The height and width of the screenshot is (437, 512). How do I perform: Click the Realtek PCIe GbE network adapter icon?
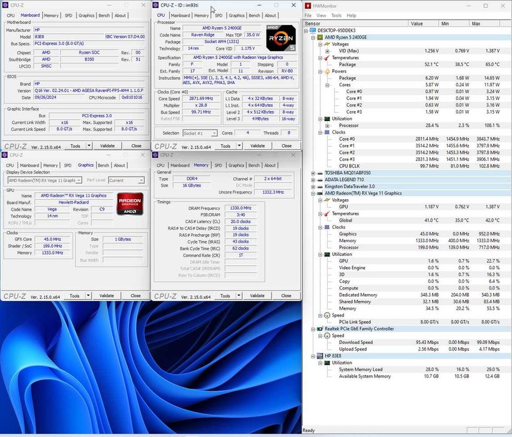click(x=320, y=328)
